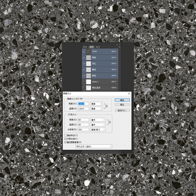This screenshot has width=196, height=196.
Task: Toggle visibility eye of the Ctrl+3 channel
Action: (84, 58)
